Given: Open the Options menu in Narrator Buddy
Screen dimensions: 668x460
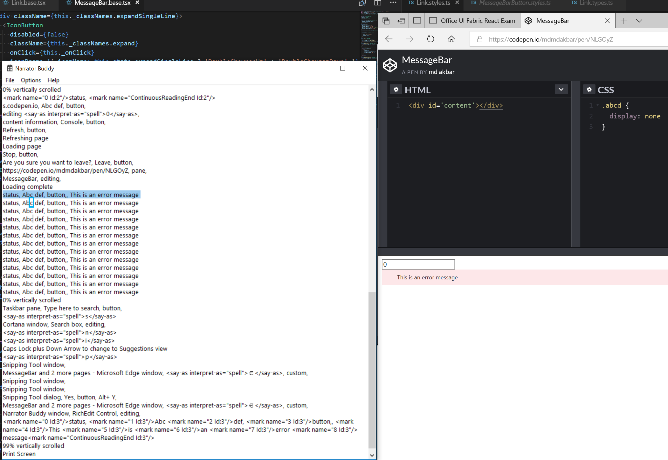Looking at the screenshot, I should pos(30,80).
